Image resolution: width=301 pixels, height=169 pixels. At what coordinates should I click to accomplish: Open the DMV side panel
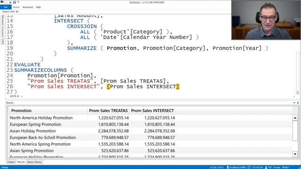pos(3,41)
